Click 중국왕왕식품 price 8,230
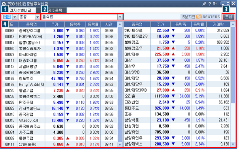This screenshot has width=237, height=149. coord(58,73)
